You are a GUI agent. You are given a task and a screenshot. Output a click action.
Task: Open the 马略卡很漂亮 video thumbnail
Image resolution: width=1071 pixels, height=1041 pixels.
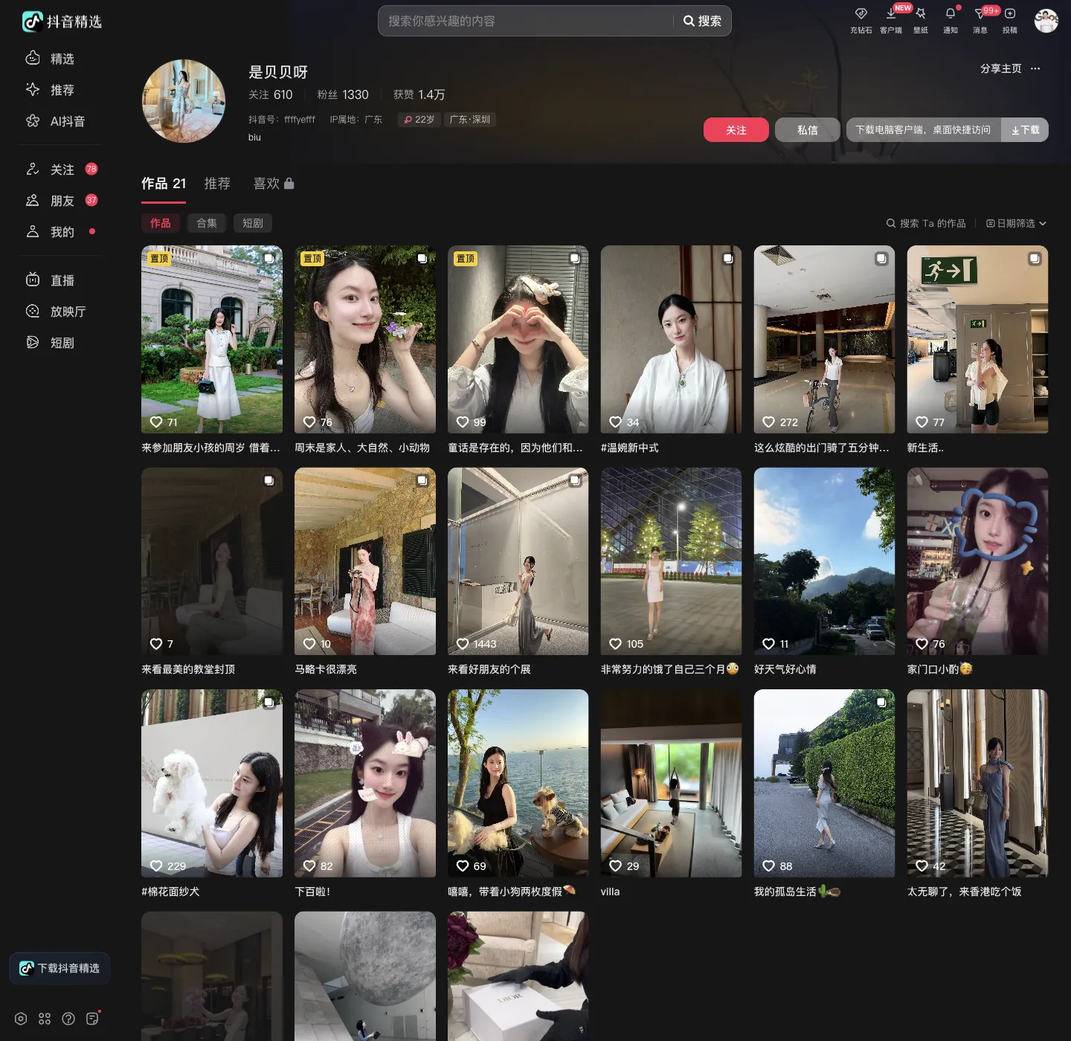point(365,561)
